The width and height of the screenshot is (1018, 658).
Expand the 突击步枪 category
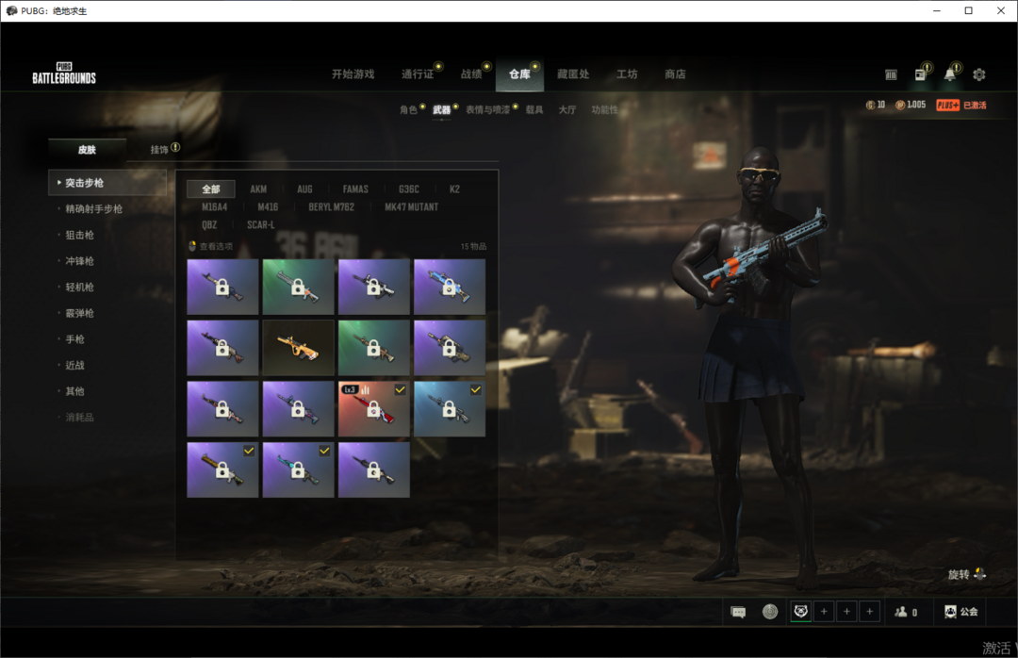[107, 183]
